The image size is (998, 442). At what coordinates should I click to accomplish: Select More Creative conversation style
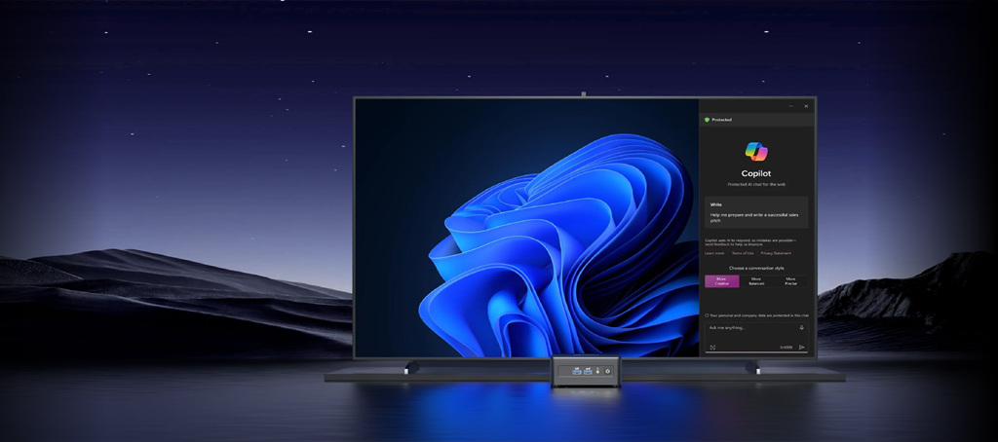[x=721, y=281]
